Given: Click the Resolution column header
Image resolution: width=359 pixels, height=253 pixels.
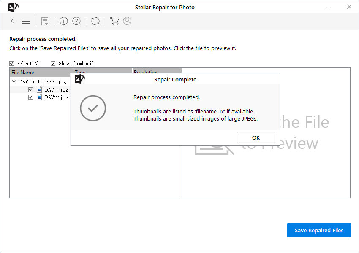Looking at the screenshot, I should point(157,71).
